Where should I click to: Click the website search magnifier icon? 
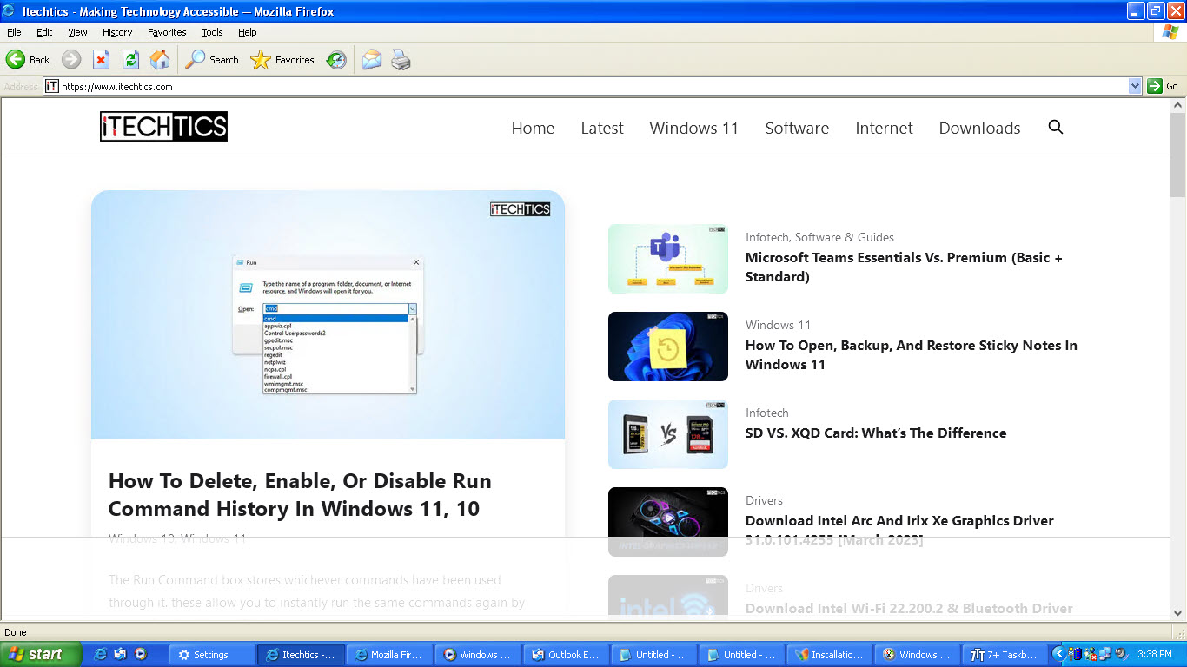(x=1056, y=127)
